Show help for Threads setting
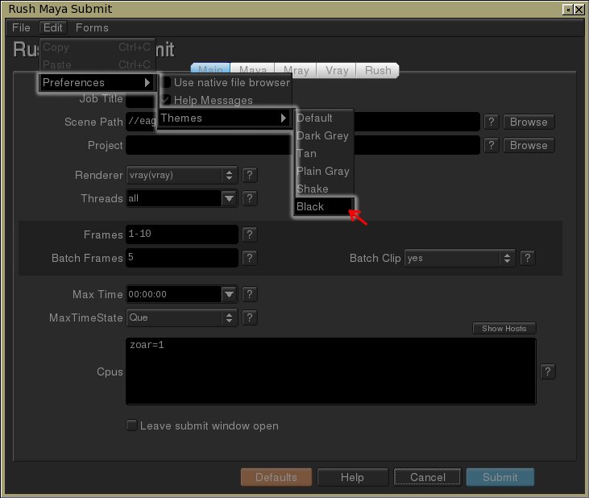Viewport: 589px width, 498px height. (250, 198)
